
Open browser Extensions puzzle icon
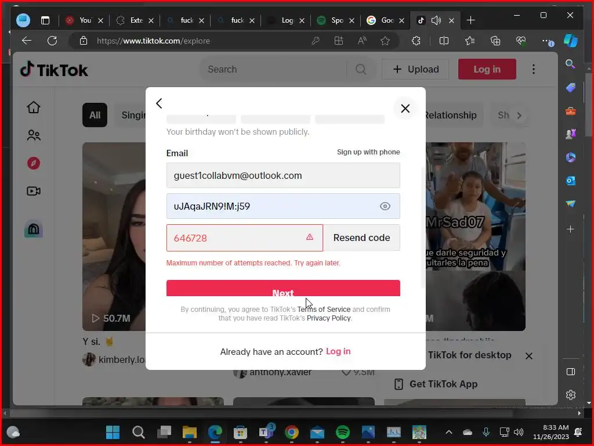(x=416, y=41)
